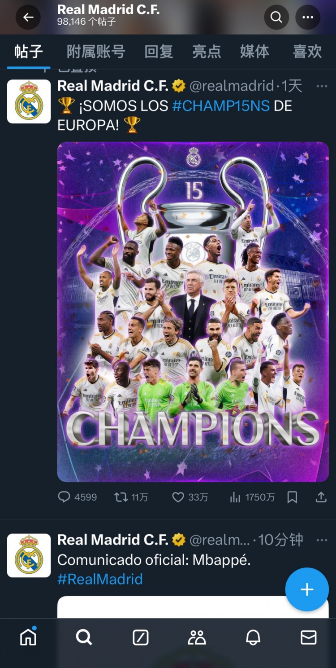Share the champions post
The image size is (336, 668).
coord(321,497)
